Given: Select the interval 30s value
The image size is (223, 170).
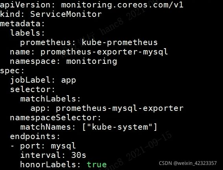Looking at the screenshot, I should coord(79,155).
